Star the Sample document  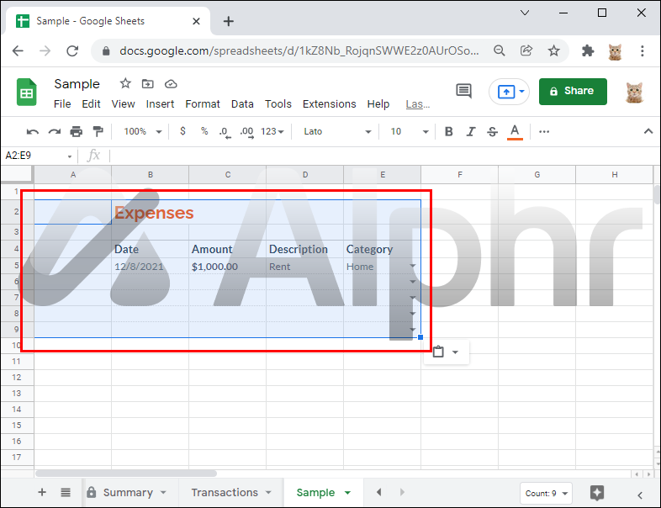coord(125,83)
